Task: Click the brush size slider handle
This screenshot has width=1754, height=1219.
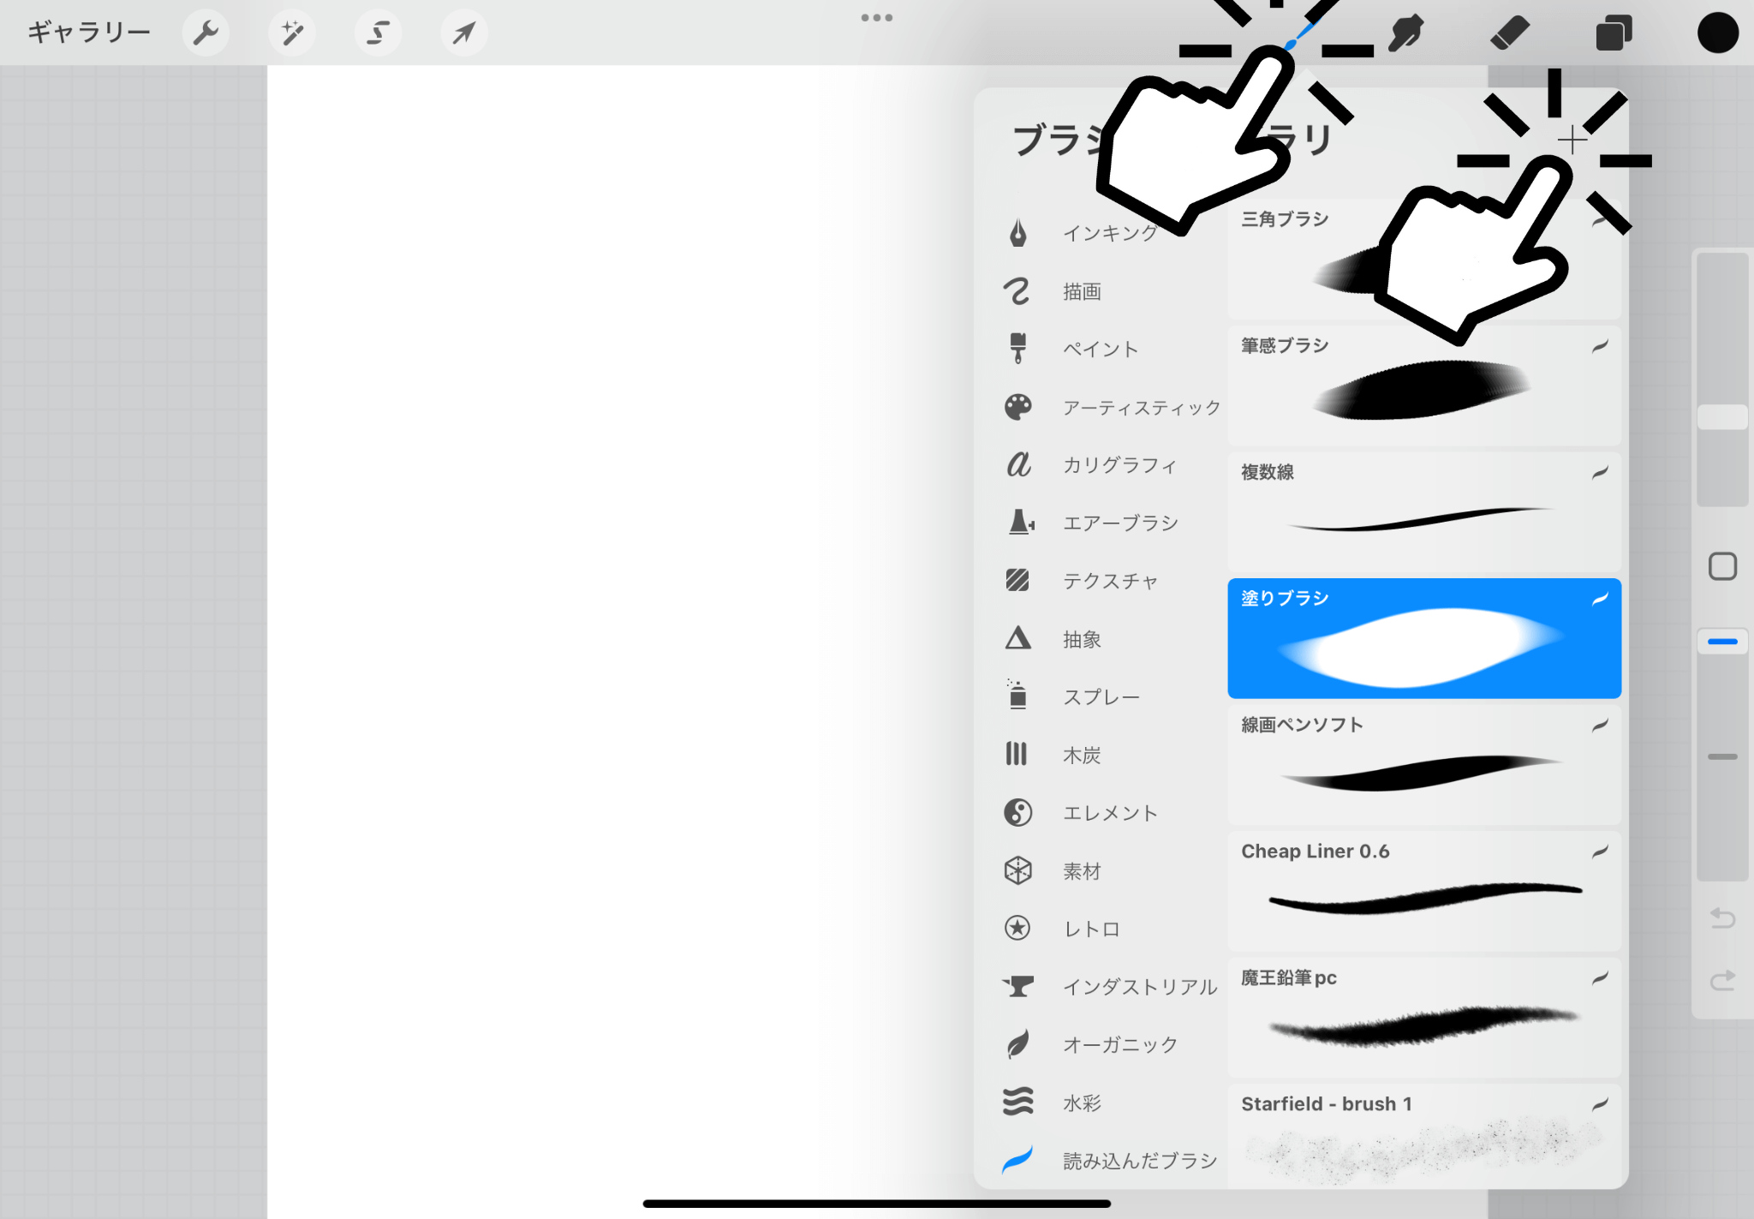Action: click(1722, 417)
